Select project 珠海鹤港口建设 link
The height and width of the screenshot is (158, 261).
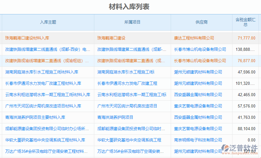[111, 38]
